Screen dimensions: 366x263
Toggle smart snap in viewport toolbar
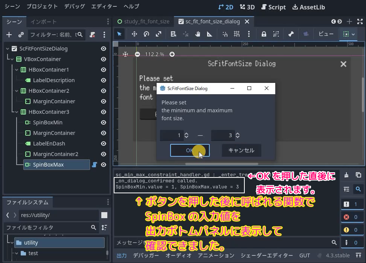pos(225,34)
